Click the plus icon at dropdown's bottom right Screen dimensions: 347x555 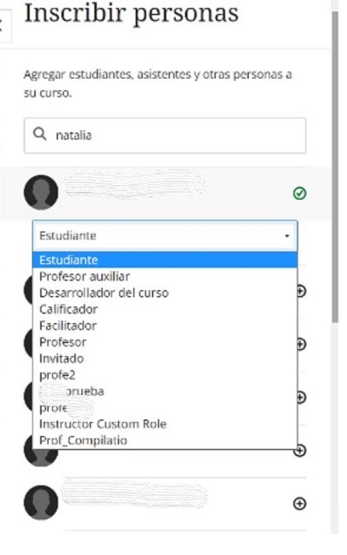click(x=300, y=451)
